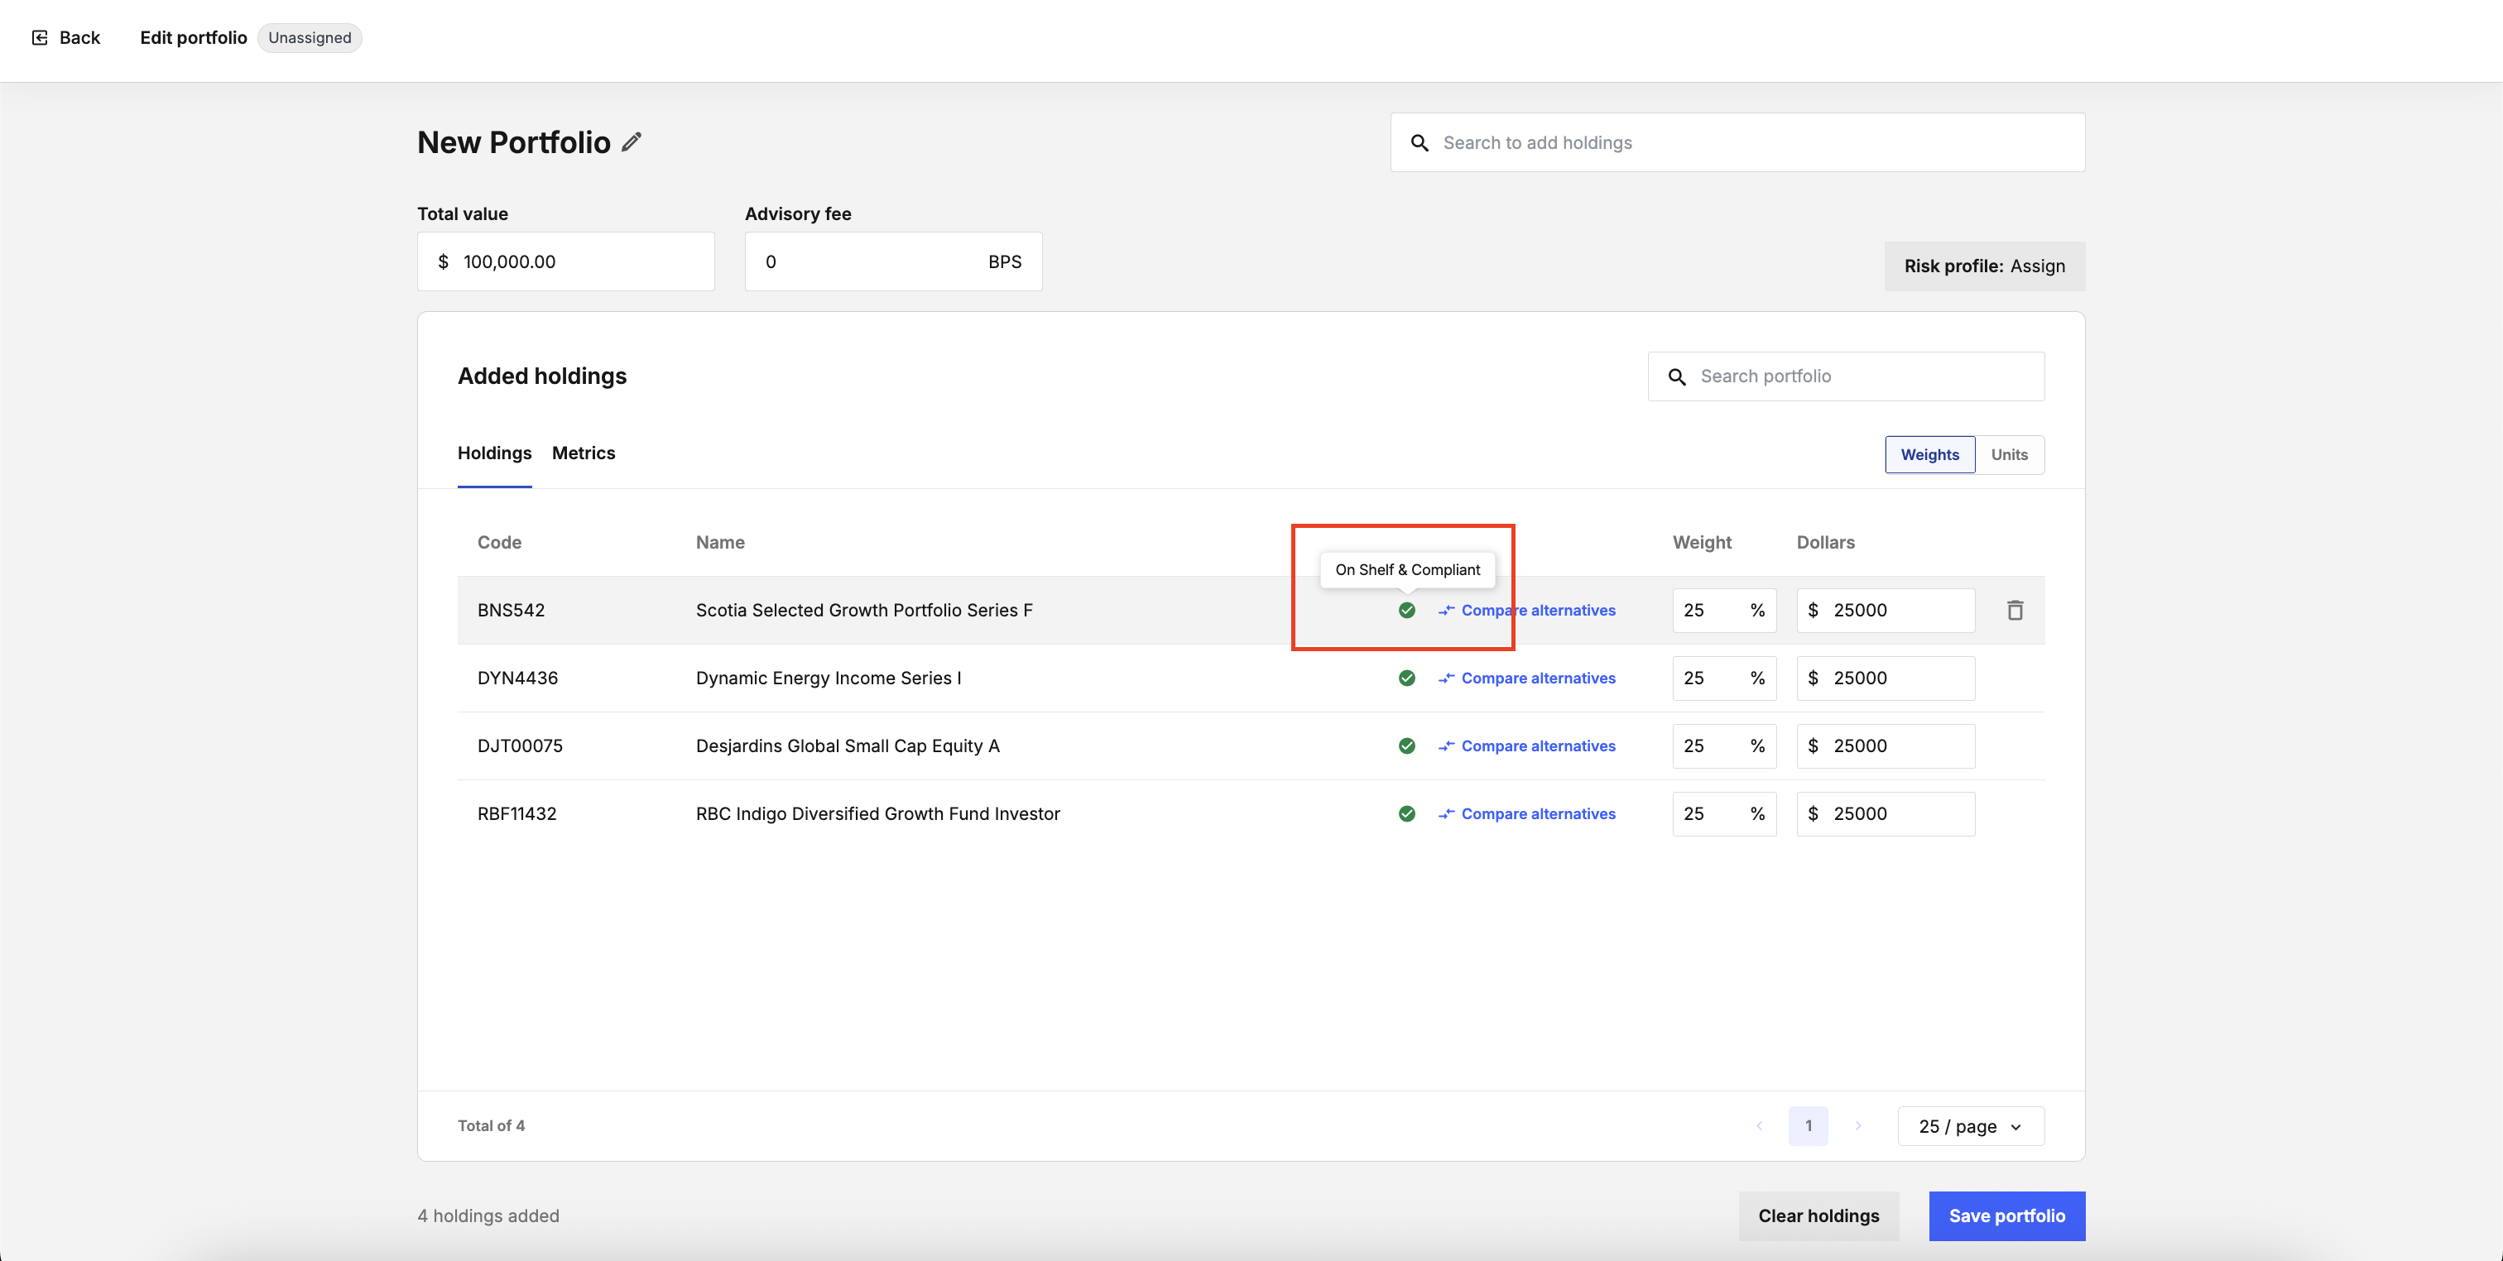Click the RBF11432 code cell
Viewport: 2503px width, 1261px height.
tap(517, 814)
